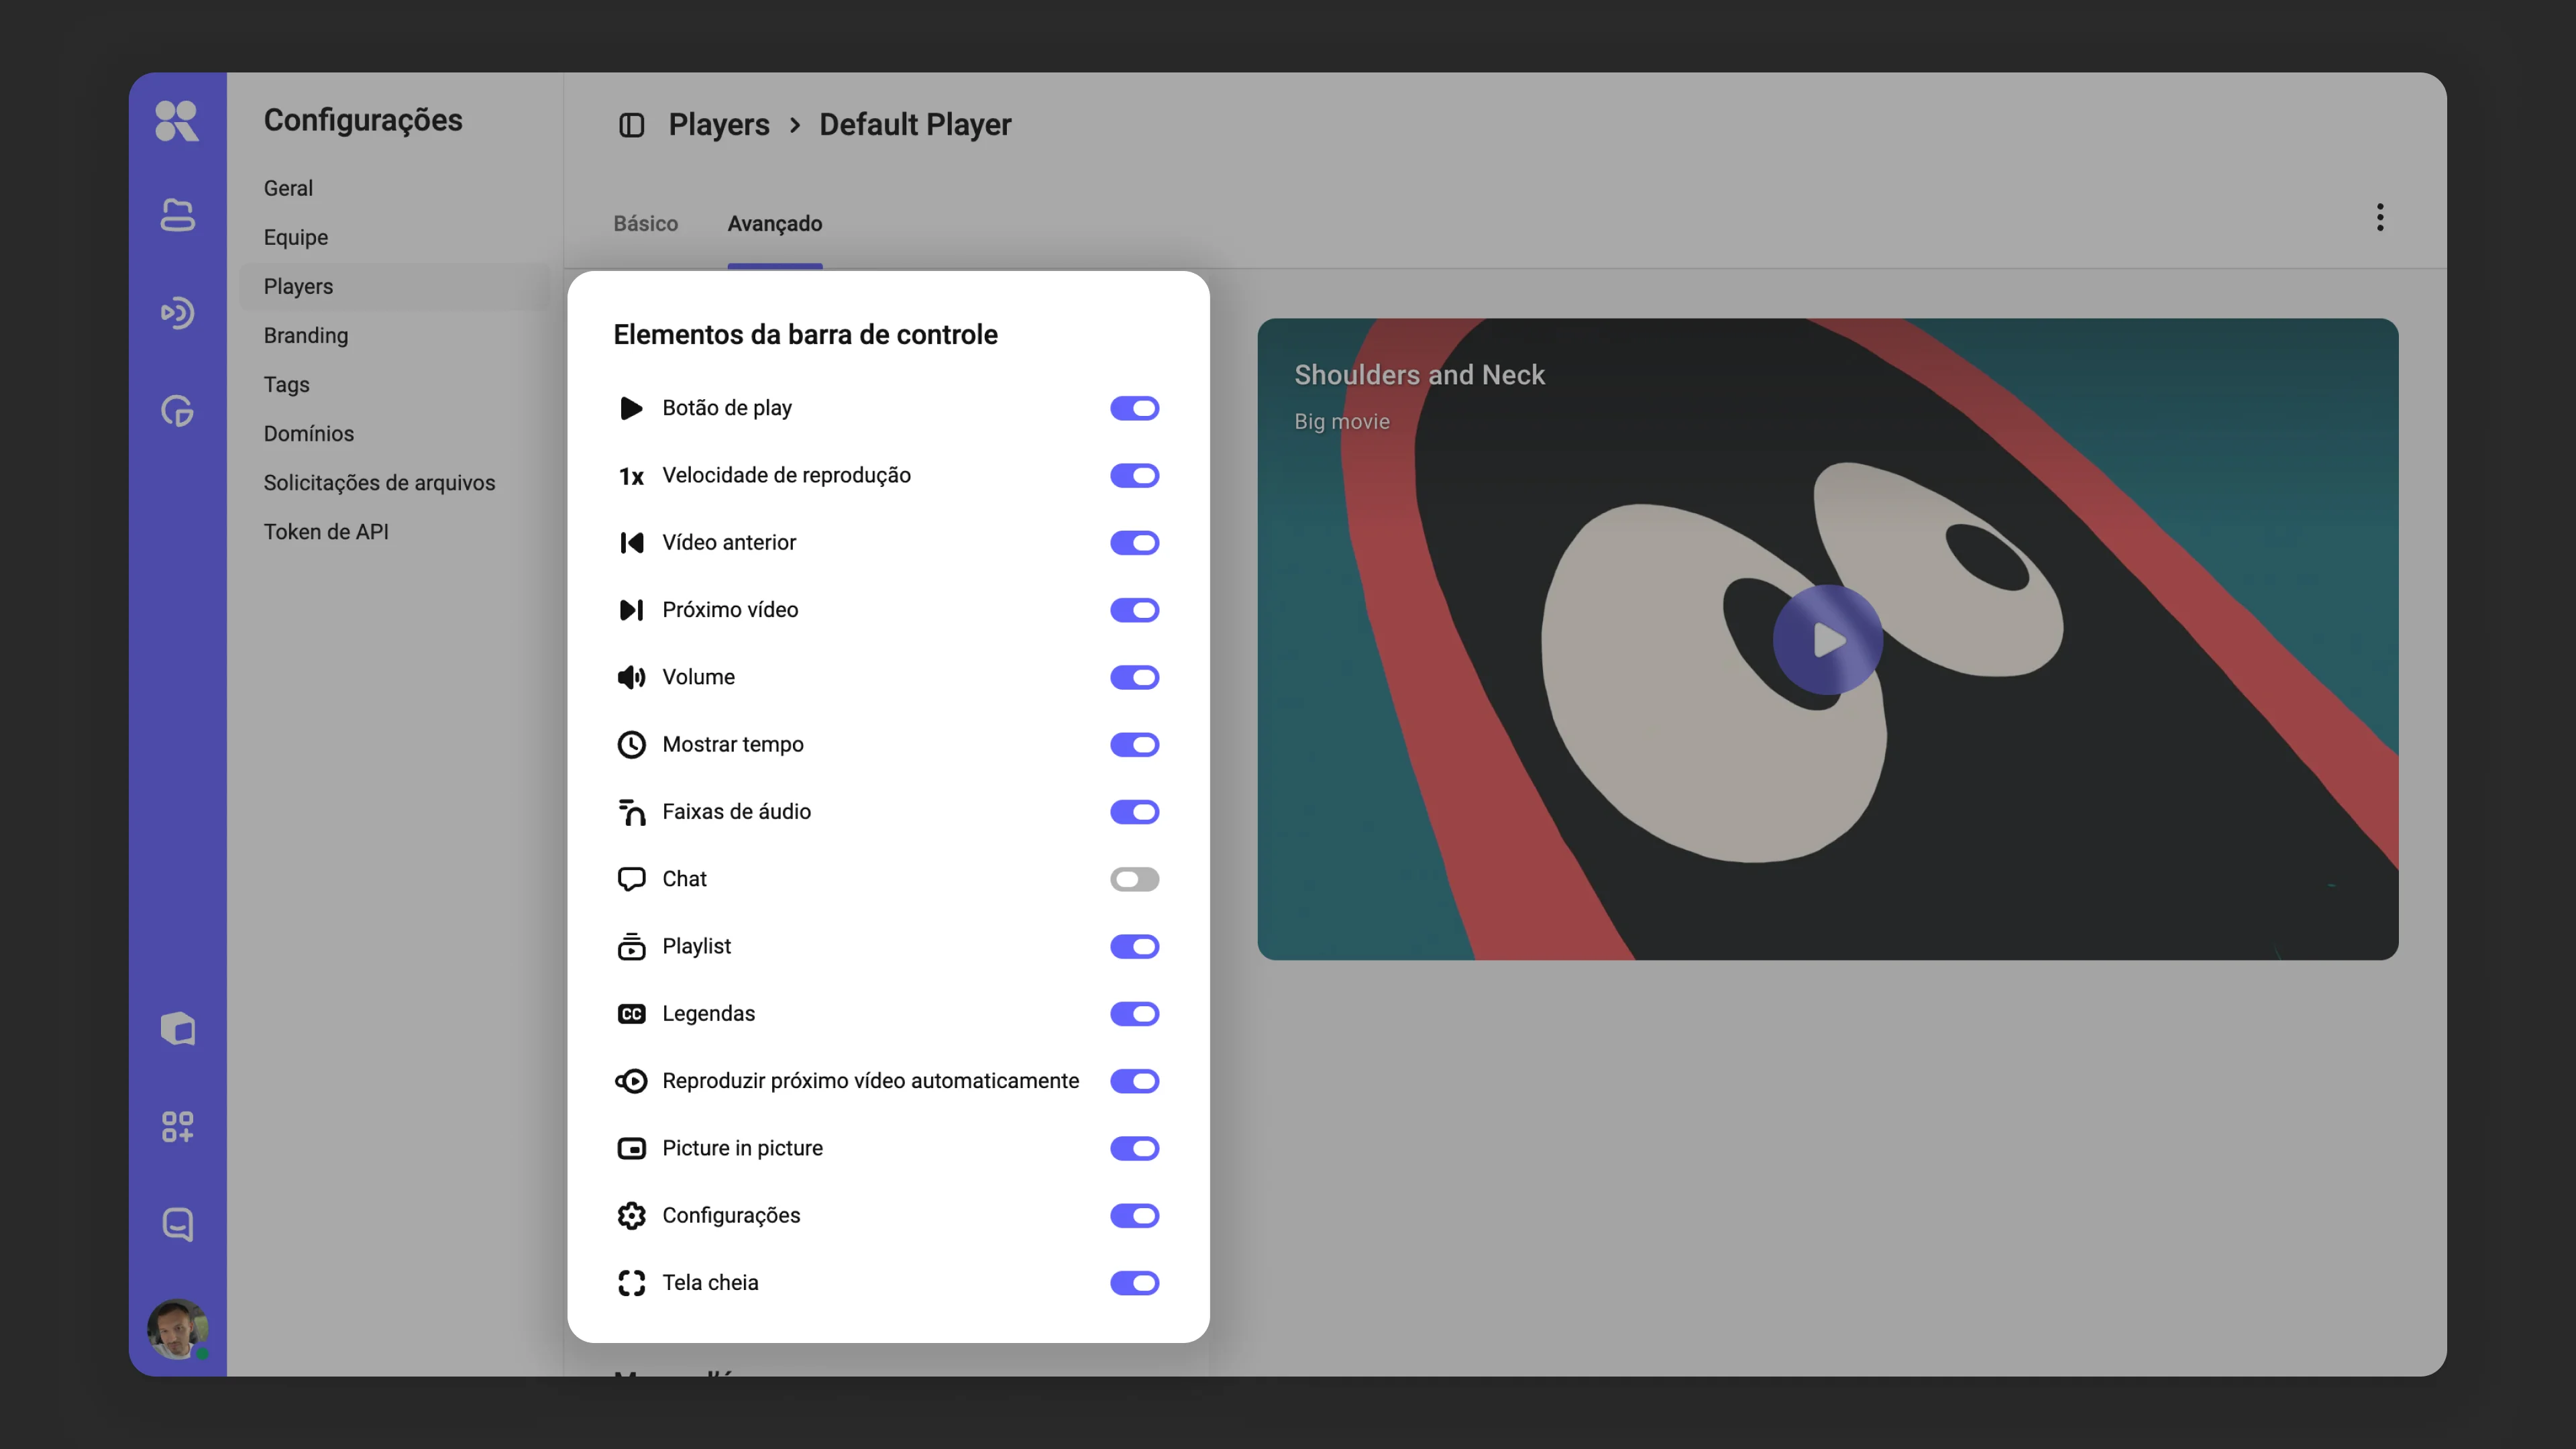Click the app logo at top left

(177, 121)
